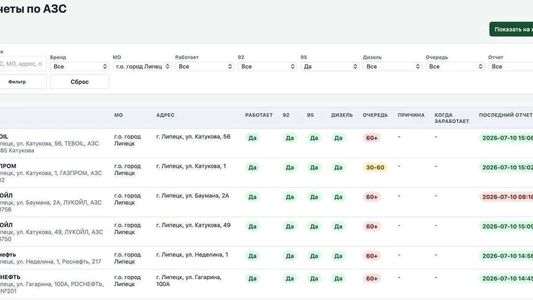The width and height of the screenshot is (533, 300).
Task: Click report date in Катукова, 56 row
Action: [x=506, y=138]
